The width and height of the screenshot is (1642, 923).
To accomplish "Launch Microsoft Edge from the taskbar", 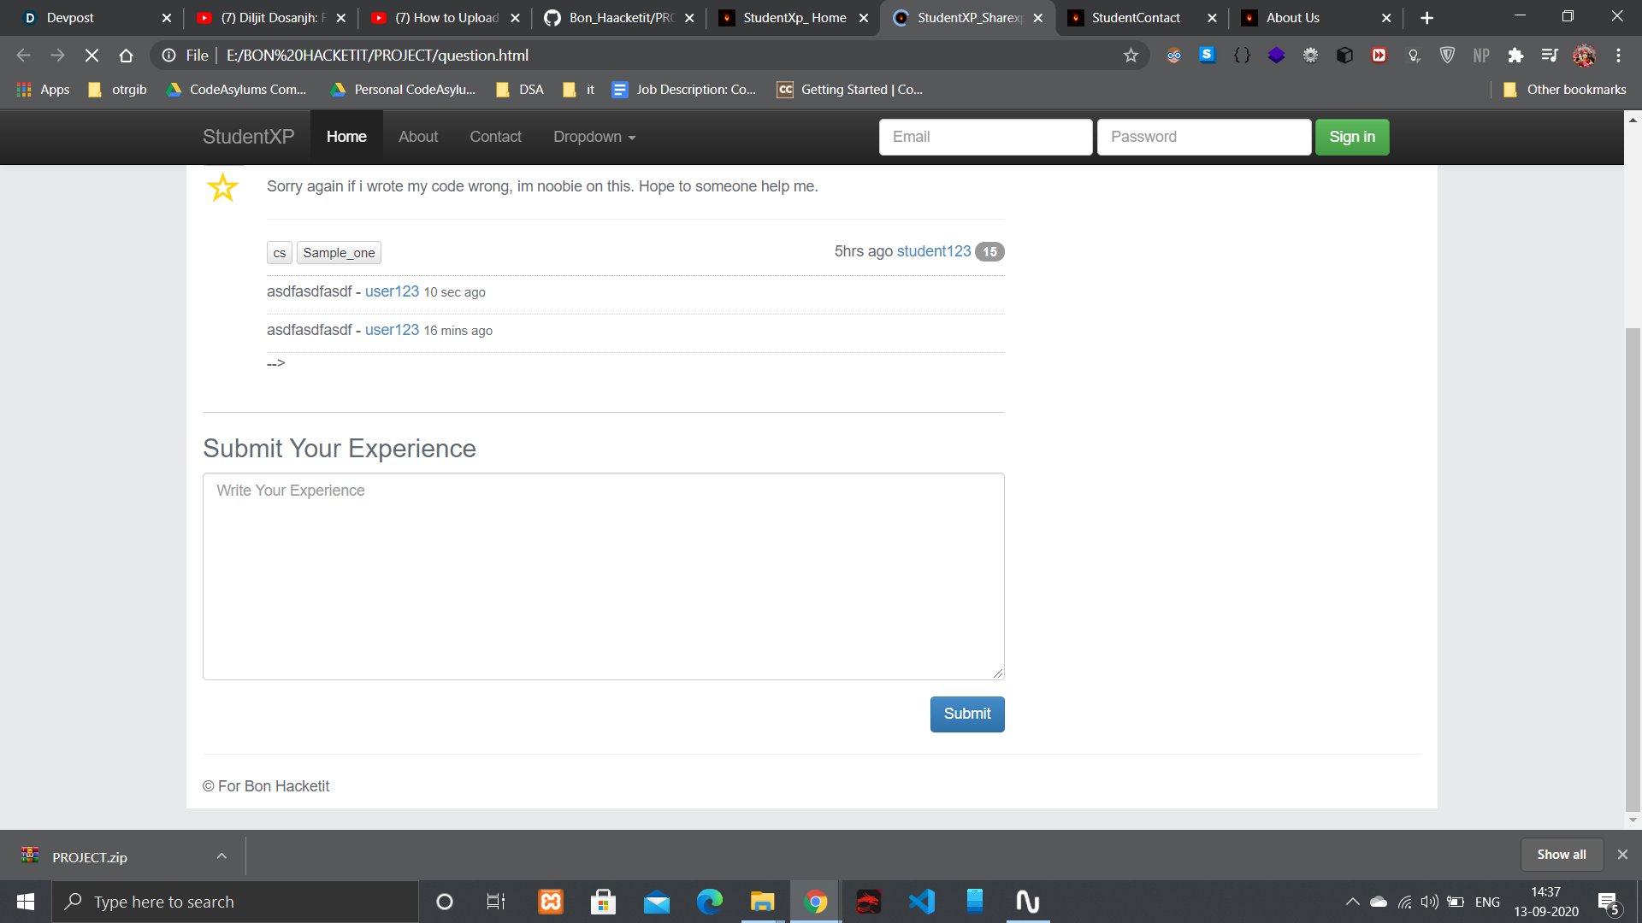I will click(709, 902).
